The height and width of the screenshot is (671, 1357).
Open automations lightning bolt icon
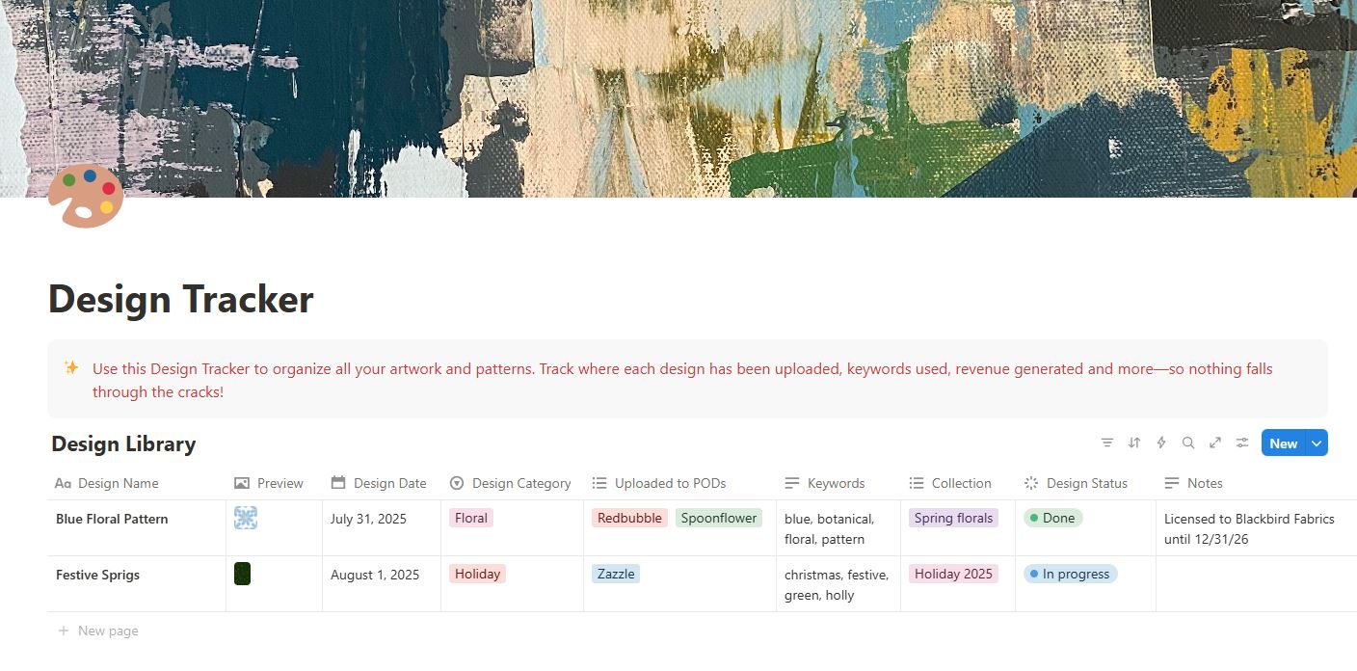click(x=1161, y=443)
